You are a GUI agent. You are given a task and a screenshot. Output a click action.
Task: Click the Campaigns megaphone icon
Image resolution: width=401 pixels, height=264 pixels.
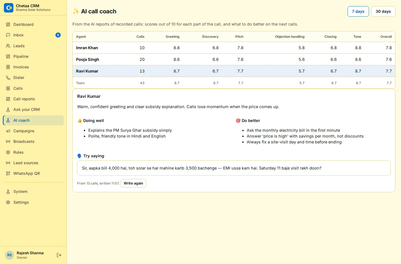pos(8,131)
